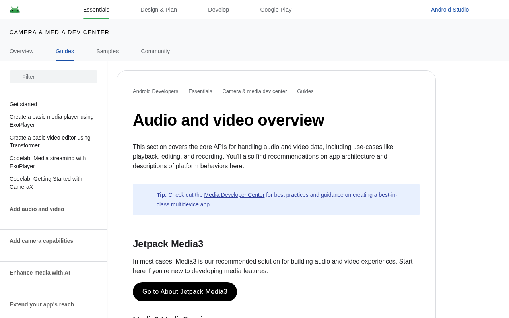
Task: Click Camera & Media Dev Center heading
Action: coord(59,32)
